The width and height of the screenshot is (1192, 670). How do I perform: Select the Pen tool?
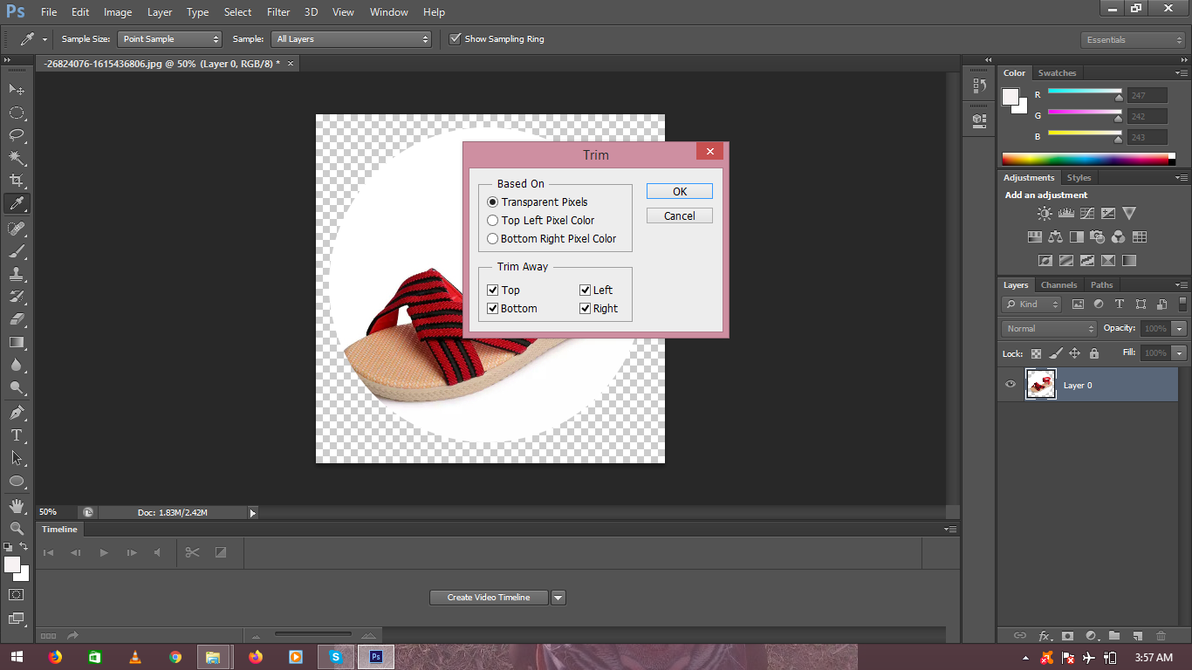click(x=17, y=413)
